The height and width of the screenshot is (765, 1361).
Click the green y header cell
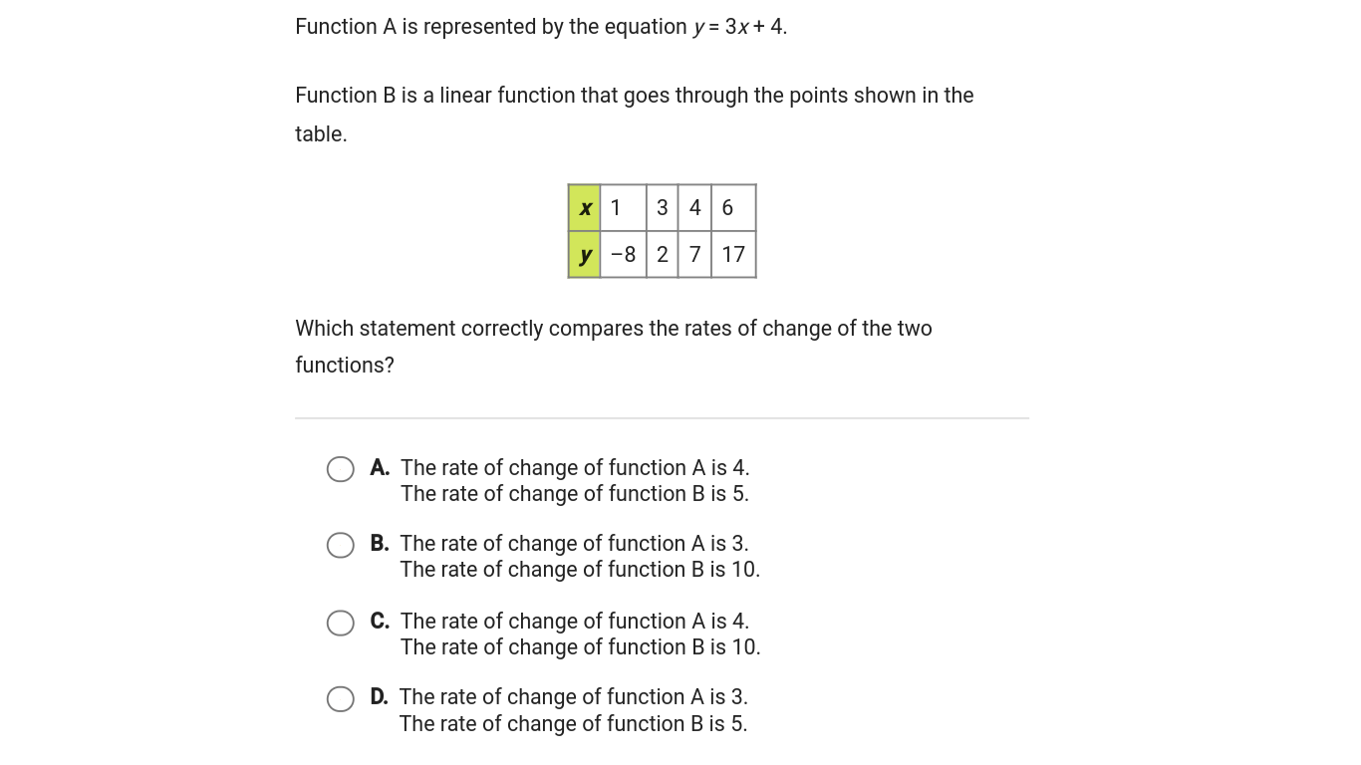click(x=585, y=255)
